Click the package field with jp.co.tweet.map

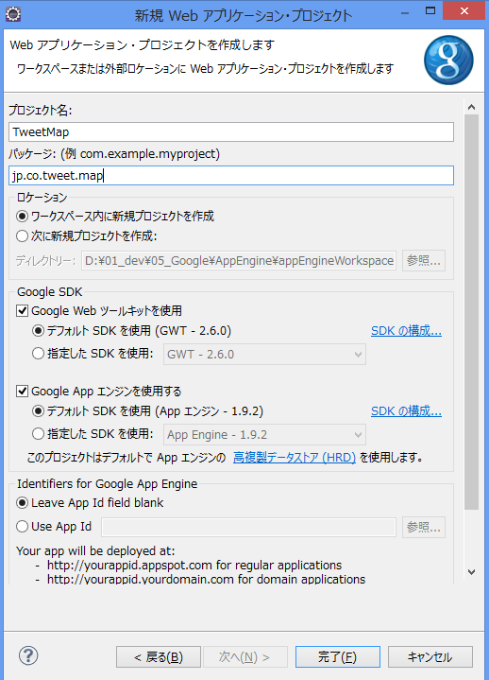coord(231,176)
